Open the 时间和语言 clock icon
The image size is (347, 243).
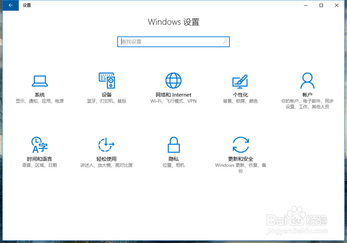40,145
